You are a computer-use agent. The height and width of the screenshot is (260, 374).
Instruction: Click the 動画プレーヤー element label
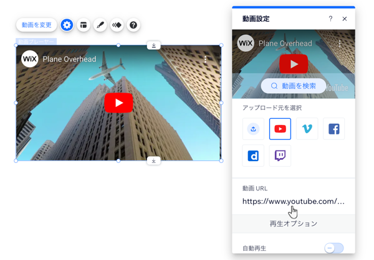pyautogui.click(x=36, y=42)
